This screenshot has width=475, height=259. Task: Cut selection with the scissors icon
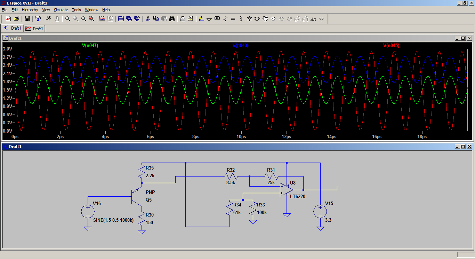[x=148, y=18]
